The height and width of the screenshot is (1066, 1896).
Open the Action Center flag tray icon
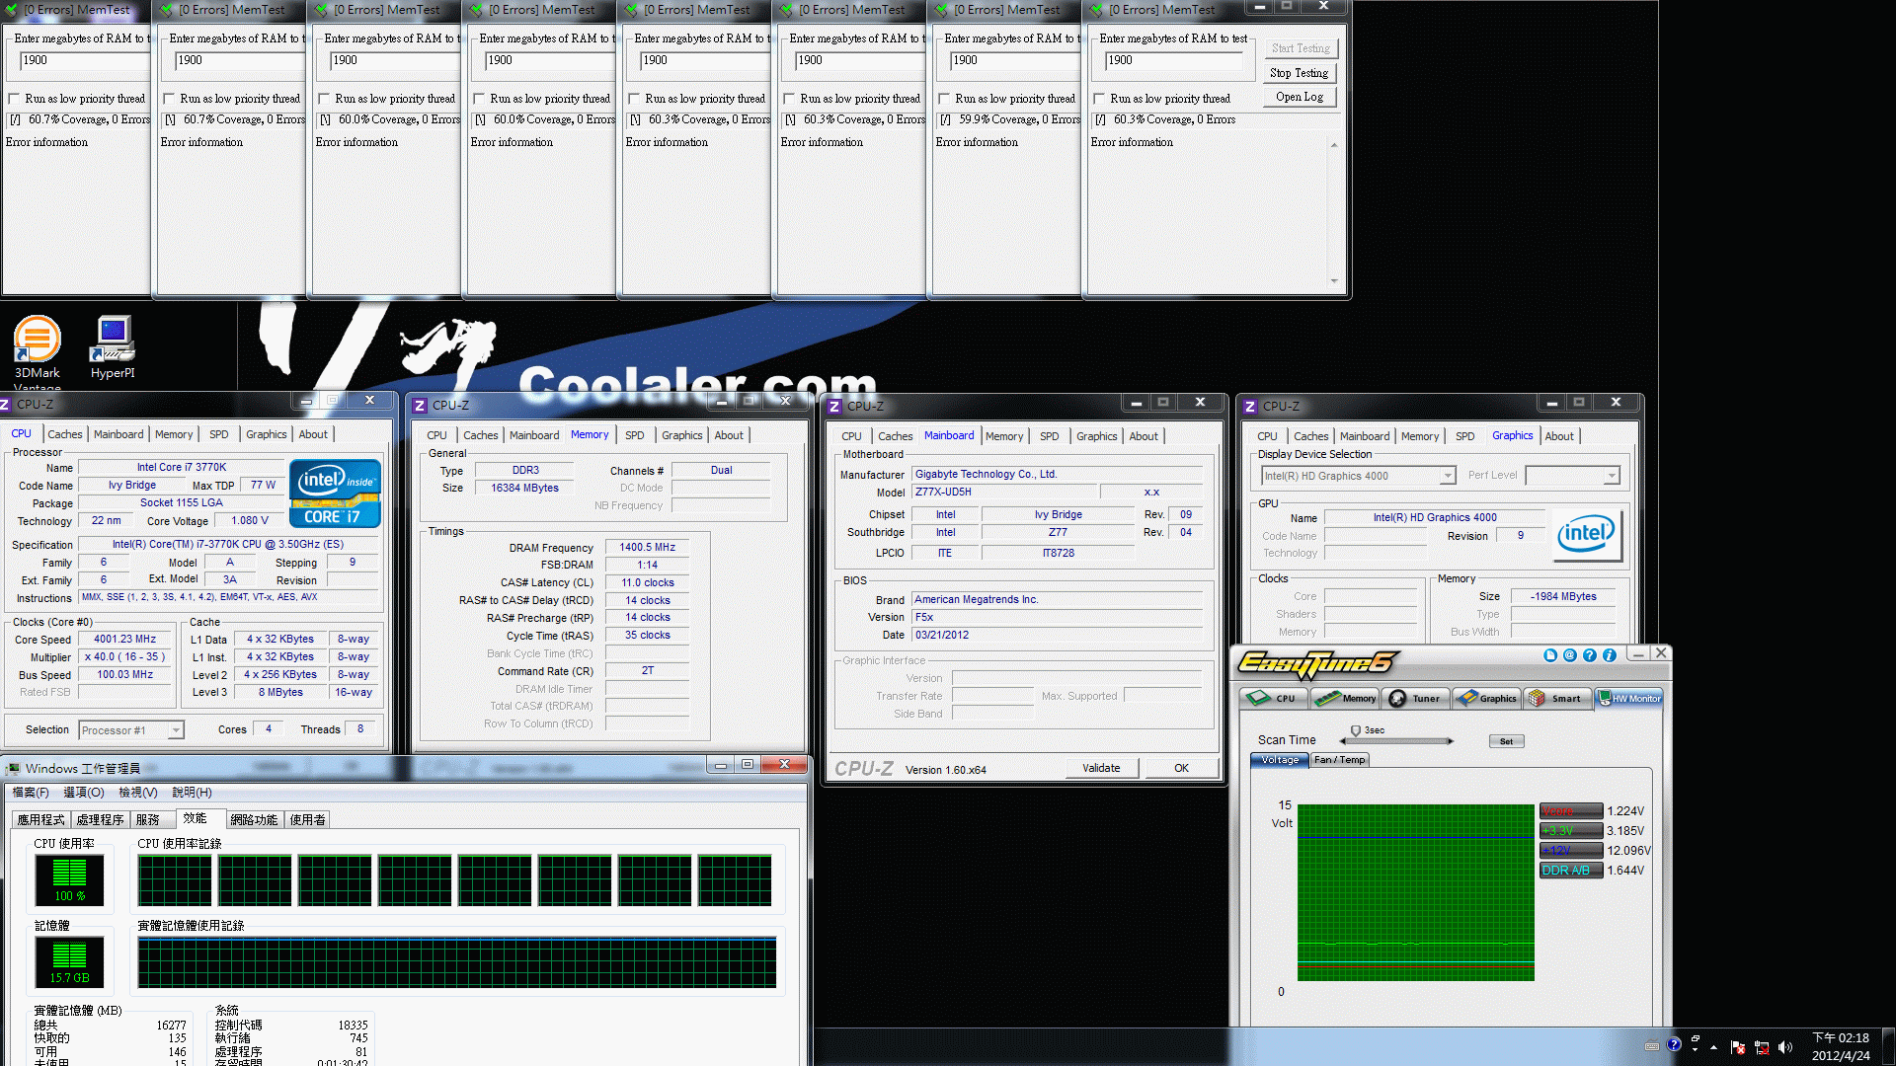coord(1738,1047)
